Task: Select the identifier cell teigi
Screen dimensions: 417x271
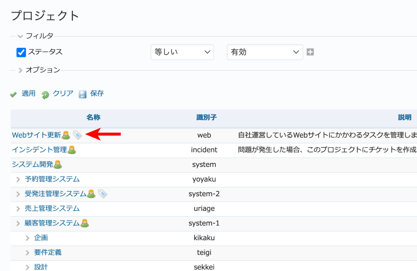Action: [204, 252]
